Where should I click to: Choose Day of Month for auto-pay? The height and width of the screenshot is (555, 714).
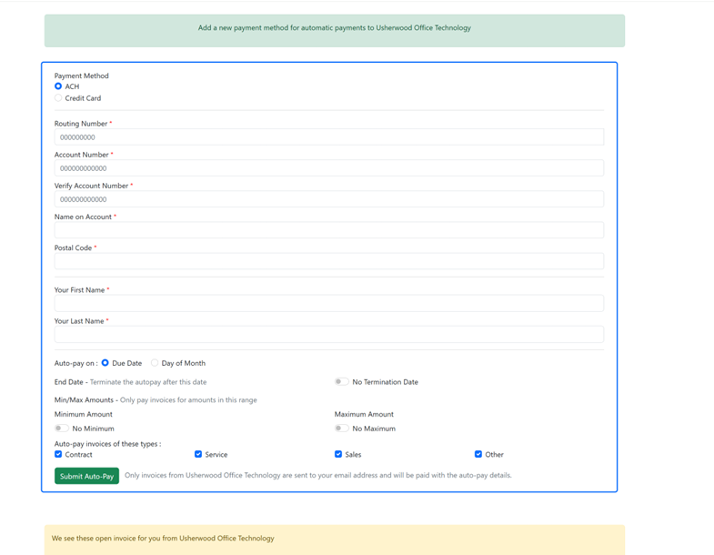click(x=155, y=363)
